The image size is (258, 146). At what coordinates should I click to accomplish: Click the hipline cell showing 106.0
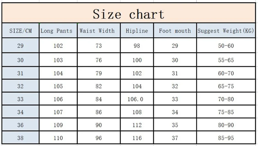pyautogui.click(x=137, y=99)
